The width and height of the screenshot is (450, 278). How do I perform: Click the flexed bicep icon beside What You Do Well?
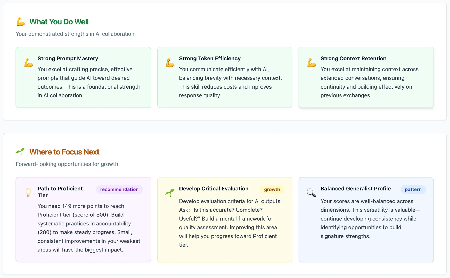coord(21,22)
